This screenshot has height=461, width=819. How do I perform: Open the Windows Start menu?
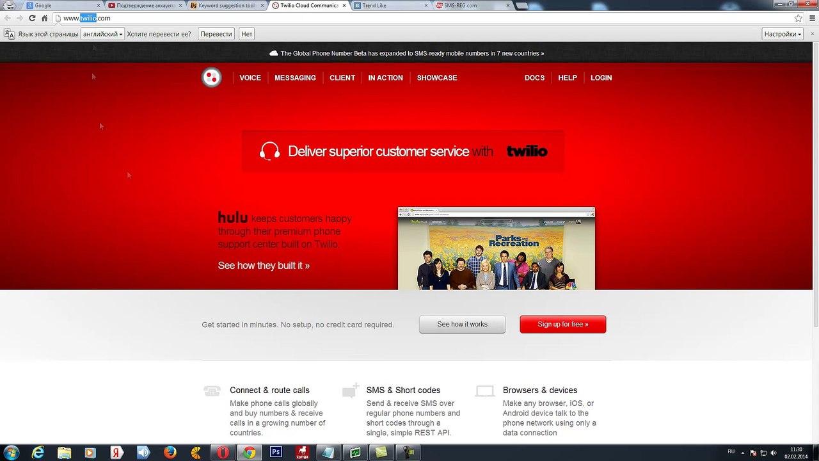pos(11,453)
